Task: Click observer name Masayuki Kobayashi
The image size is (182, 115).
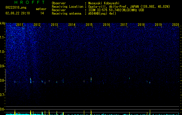Action: point(104,3)
